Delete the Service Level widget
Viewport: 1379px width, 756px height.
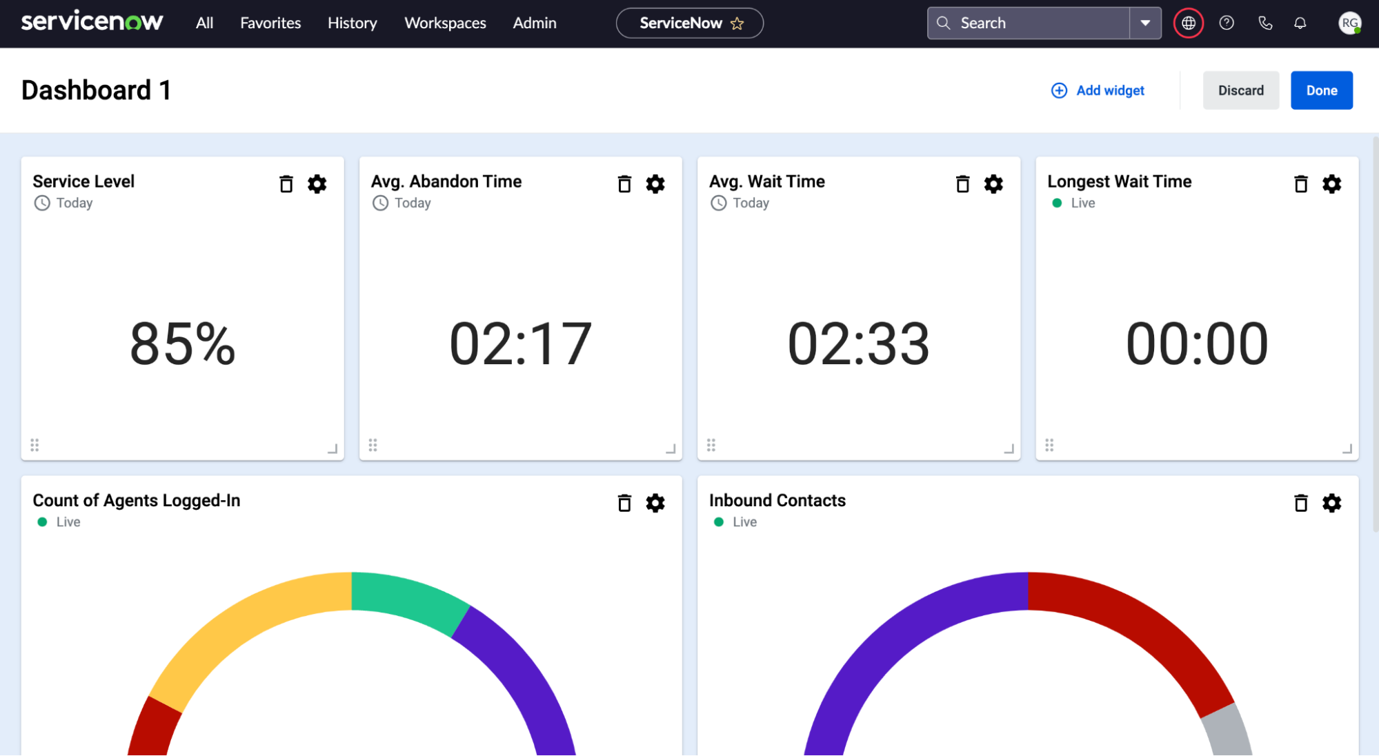tap(286, 183)
